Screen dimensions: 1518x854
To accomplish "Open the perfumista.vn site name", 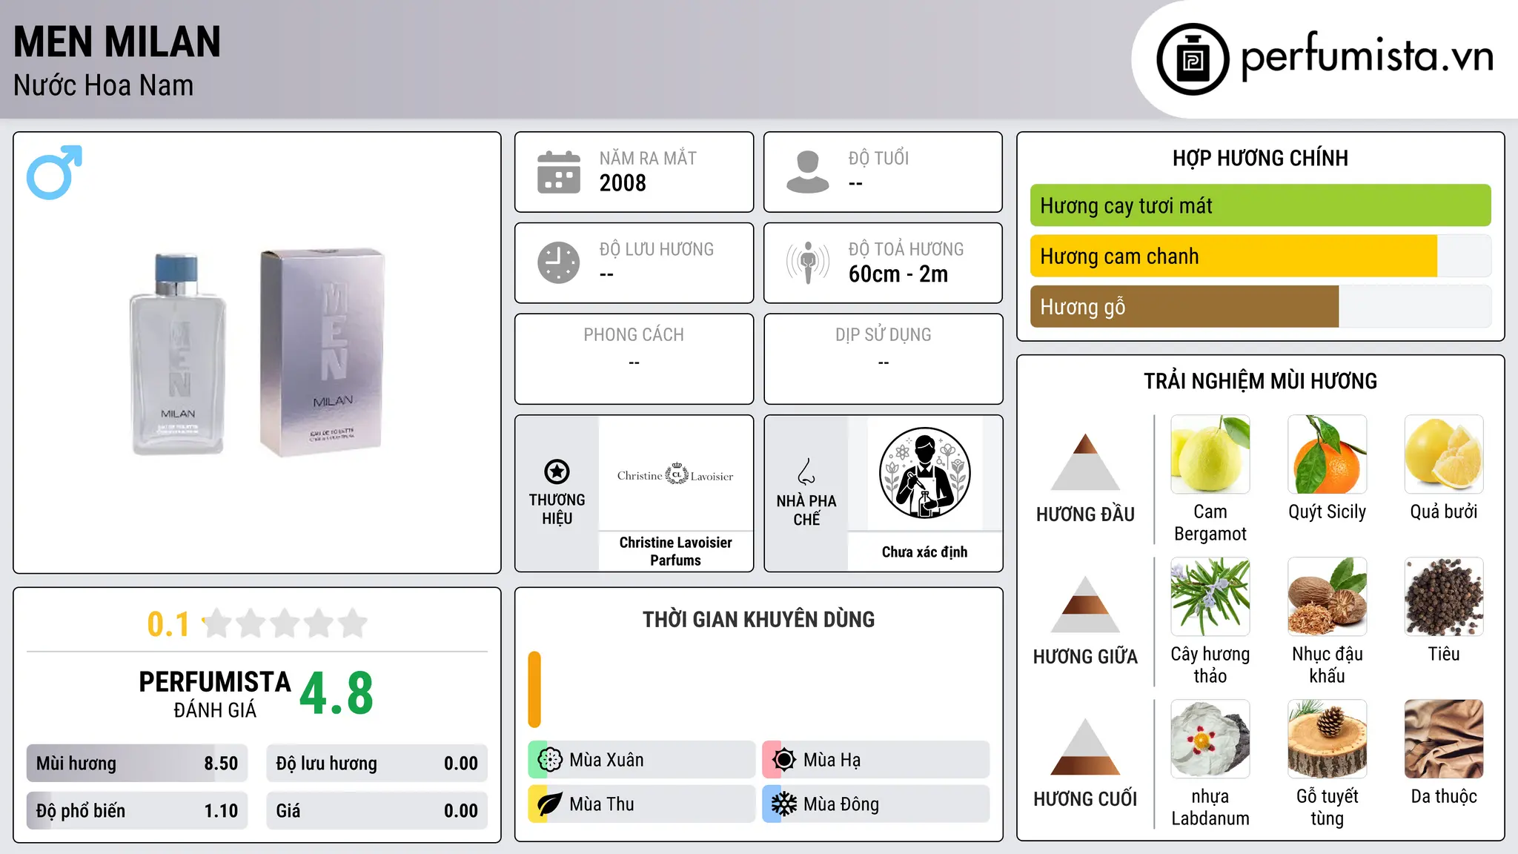I will click(1367, 56).
